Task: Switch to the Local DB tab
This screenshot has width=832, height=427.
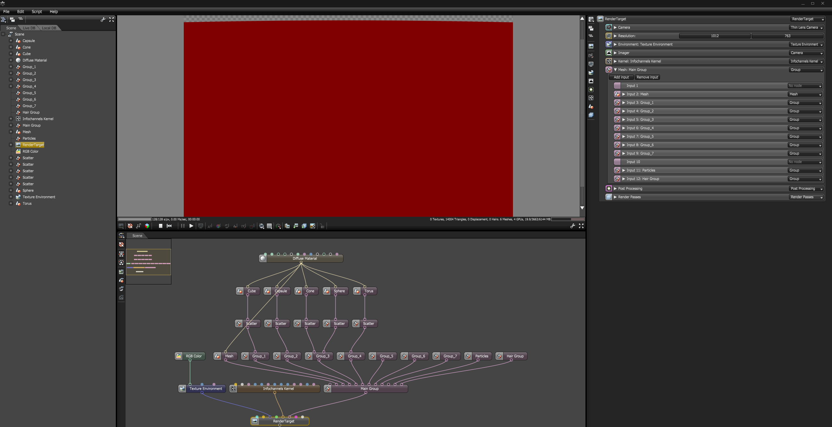Action: 49,28
